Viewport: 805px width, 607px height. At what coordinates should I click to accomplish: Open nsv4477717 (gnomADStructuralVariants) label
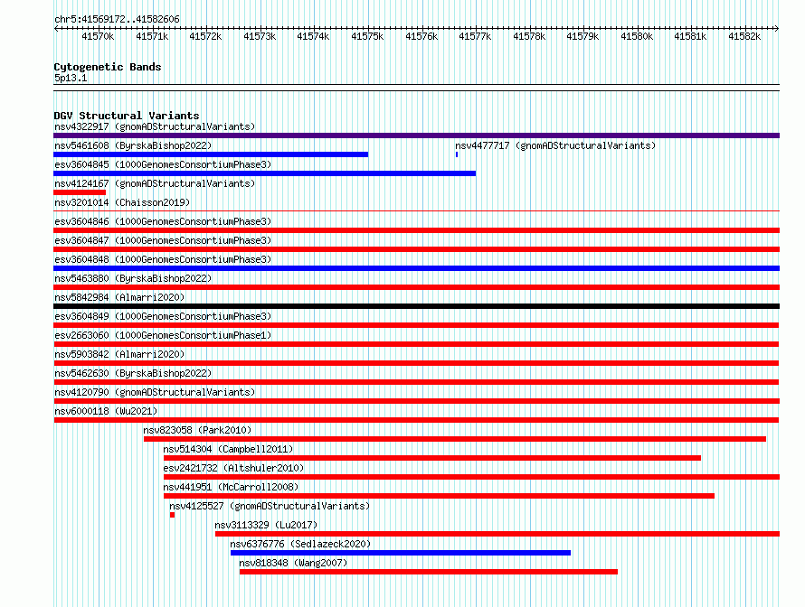coord(555,145)
